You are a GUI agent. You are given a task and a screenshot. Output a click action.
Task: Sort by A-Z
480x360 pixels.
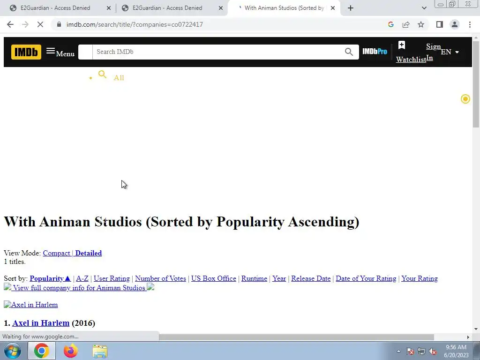click(82, 278)
